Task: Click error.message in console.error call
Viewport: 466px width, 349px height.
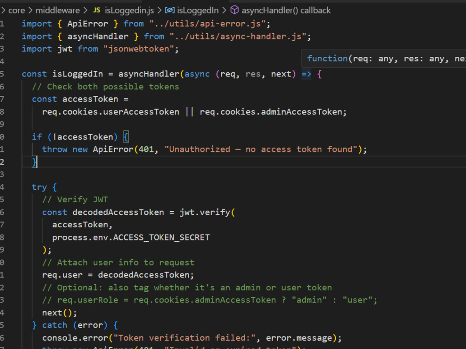Action: click(299, 338)
